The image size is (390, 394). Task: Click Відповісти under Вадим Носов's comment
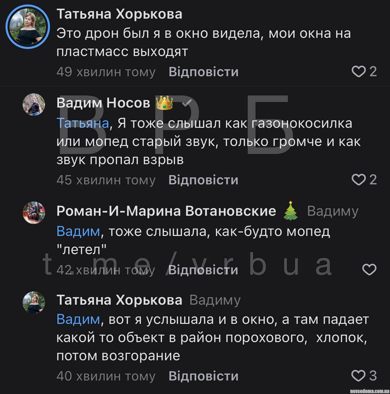coord(203,180)
